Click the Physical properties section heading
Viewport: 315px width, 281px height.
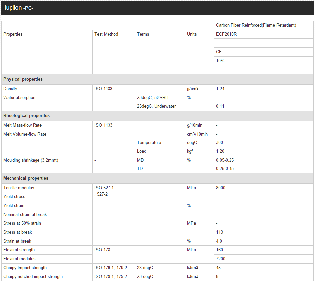(x=23, y=79)
